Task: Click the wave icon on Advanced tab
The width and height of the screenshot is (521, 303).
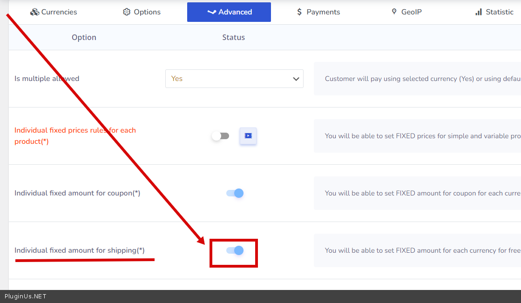Action: (x=212, y=12)
